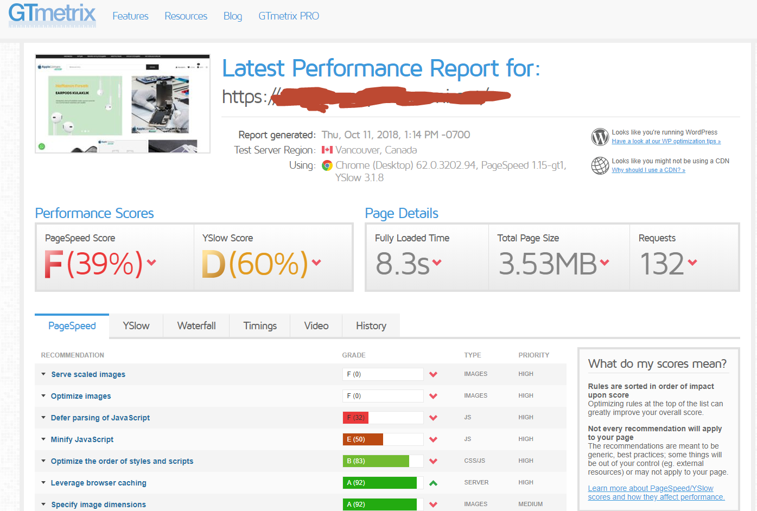Click red down arrow beside Serve scaled images grade
The width and height of the screenshot is (757, 511).
click(x=433, y=374)
